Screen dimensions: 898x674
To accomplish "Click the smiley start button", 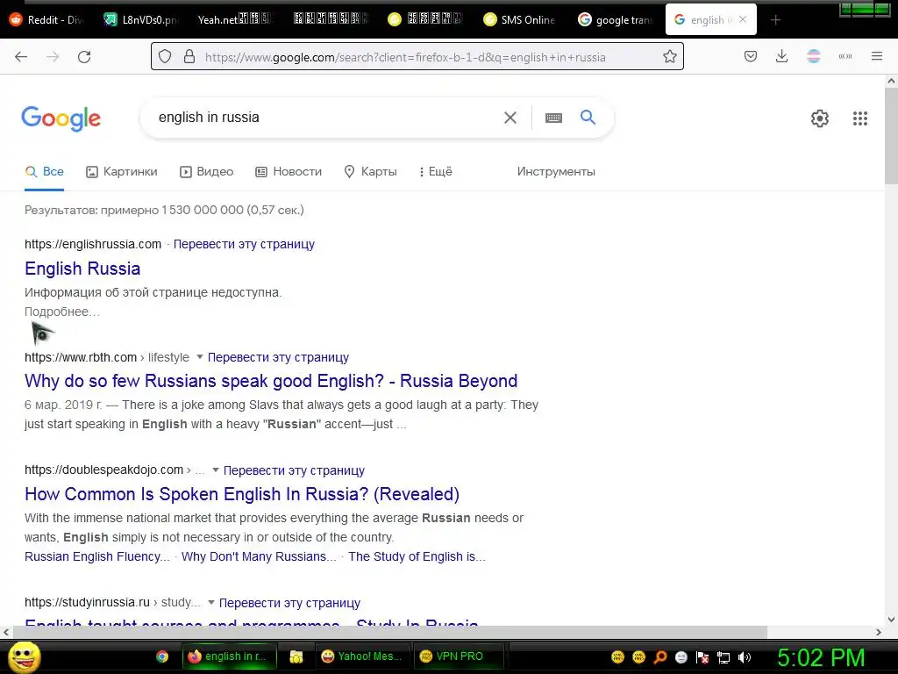I will coord(24,656).
